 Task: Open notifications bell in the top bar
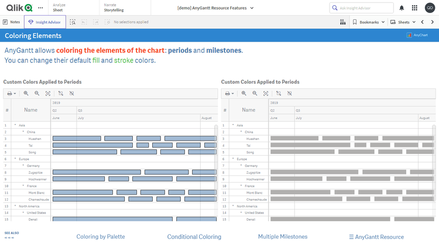coord(402,8)
